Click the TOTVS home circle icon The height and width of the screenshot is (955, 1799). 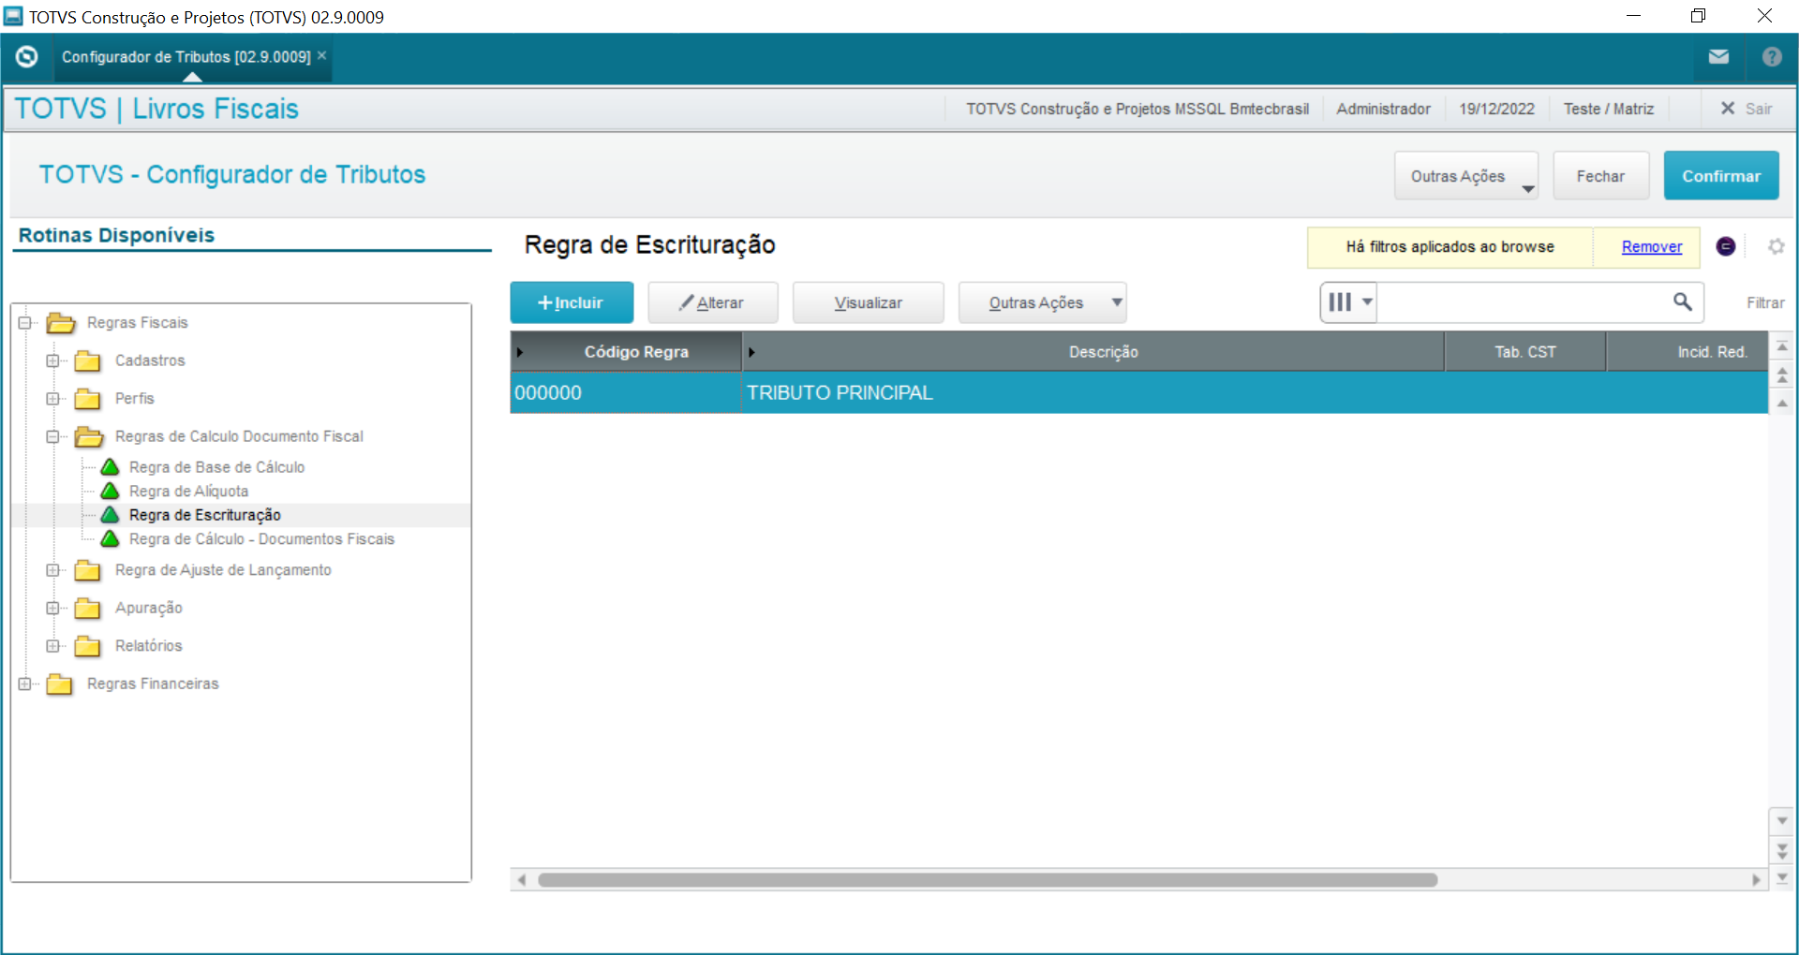pos(26,57)
